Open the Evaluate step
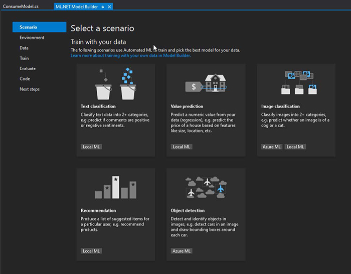Viewport: 351px width, 274px height. tap(28, 68)
